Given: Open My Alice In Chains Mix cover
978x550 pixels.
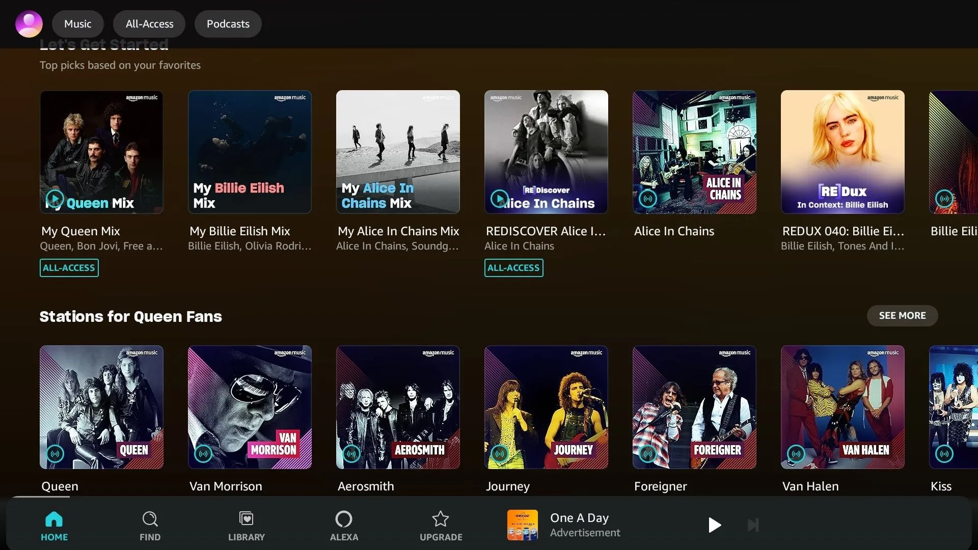Looking at the screenshot, I should coord(398,152).
